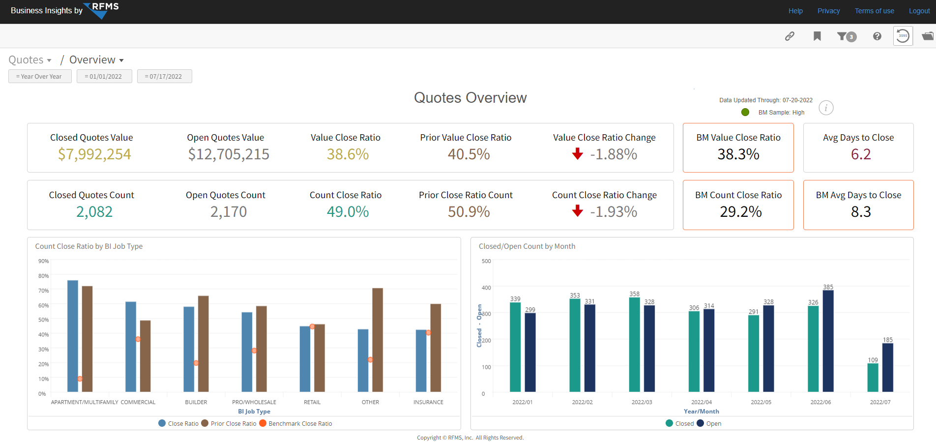Click the Open Quotes Value $12,705,215

[x=229, y=154]
